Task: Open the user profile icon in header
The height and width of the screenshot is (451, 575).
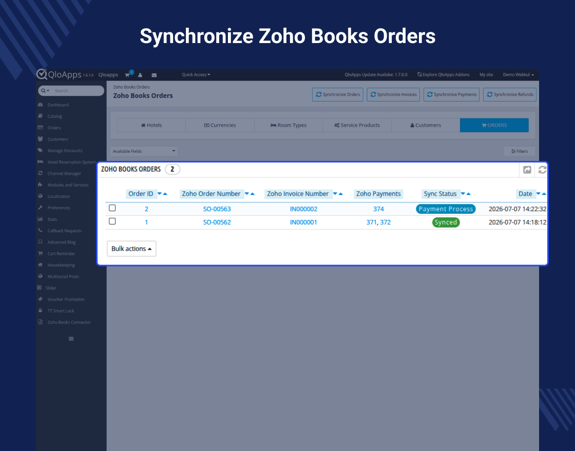Action: point(140,75)
